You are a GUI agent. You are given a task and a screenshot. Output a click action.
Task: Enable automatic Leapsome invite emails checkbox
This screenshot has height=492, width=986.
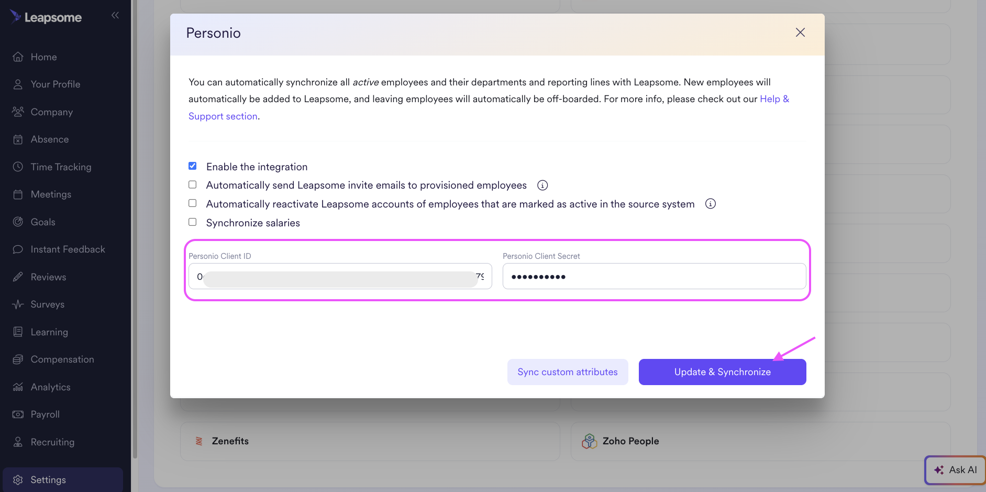[x=193, y=184]
